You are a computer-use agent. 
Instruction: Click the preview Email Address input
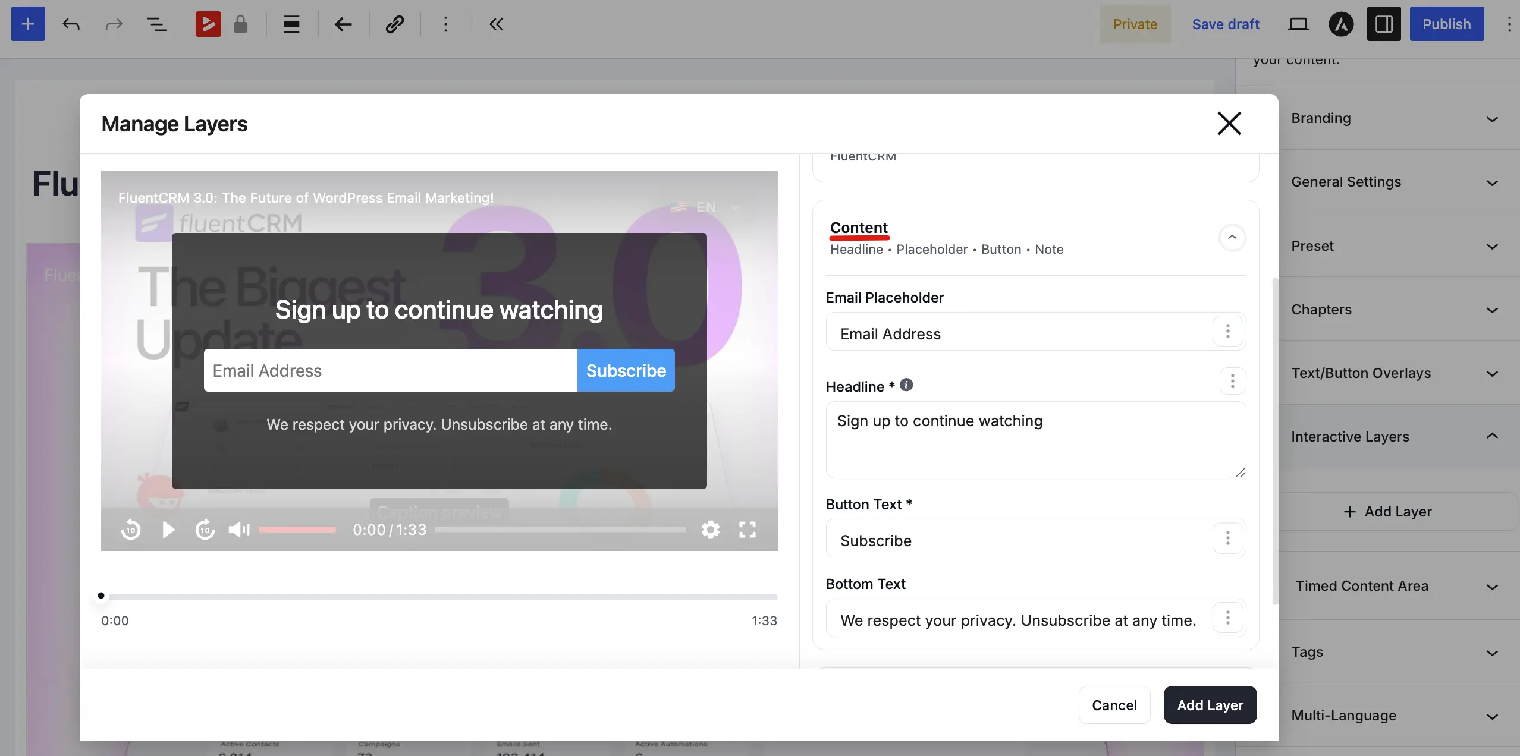click(x=390, y=370)
